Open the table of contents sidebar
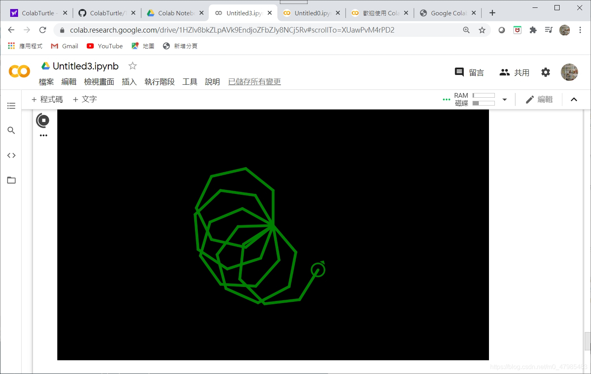This screenshot has width=591, height=374. click(11, 106)
